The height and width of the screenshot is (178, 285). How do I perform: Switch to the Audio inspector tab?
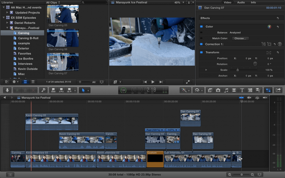(241, 2)
